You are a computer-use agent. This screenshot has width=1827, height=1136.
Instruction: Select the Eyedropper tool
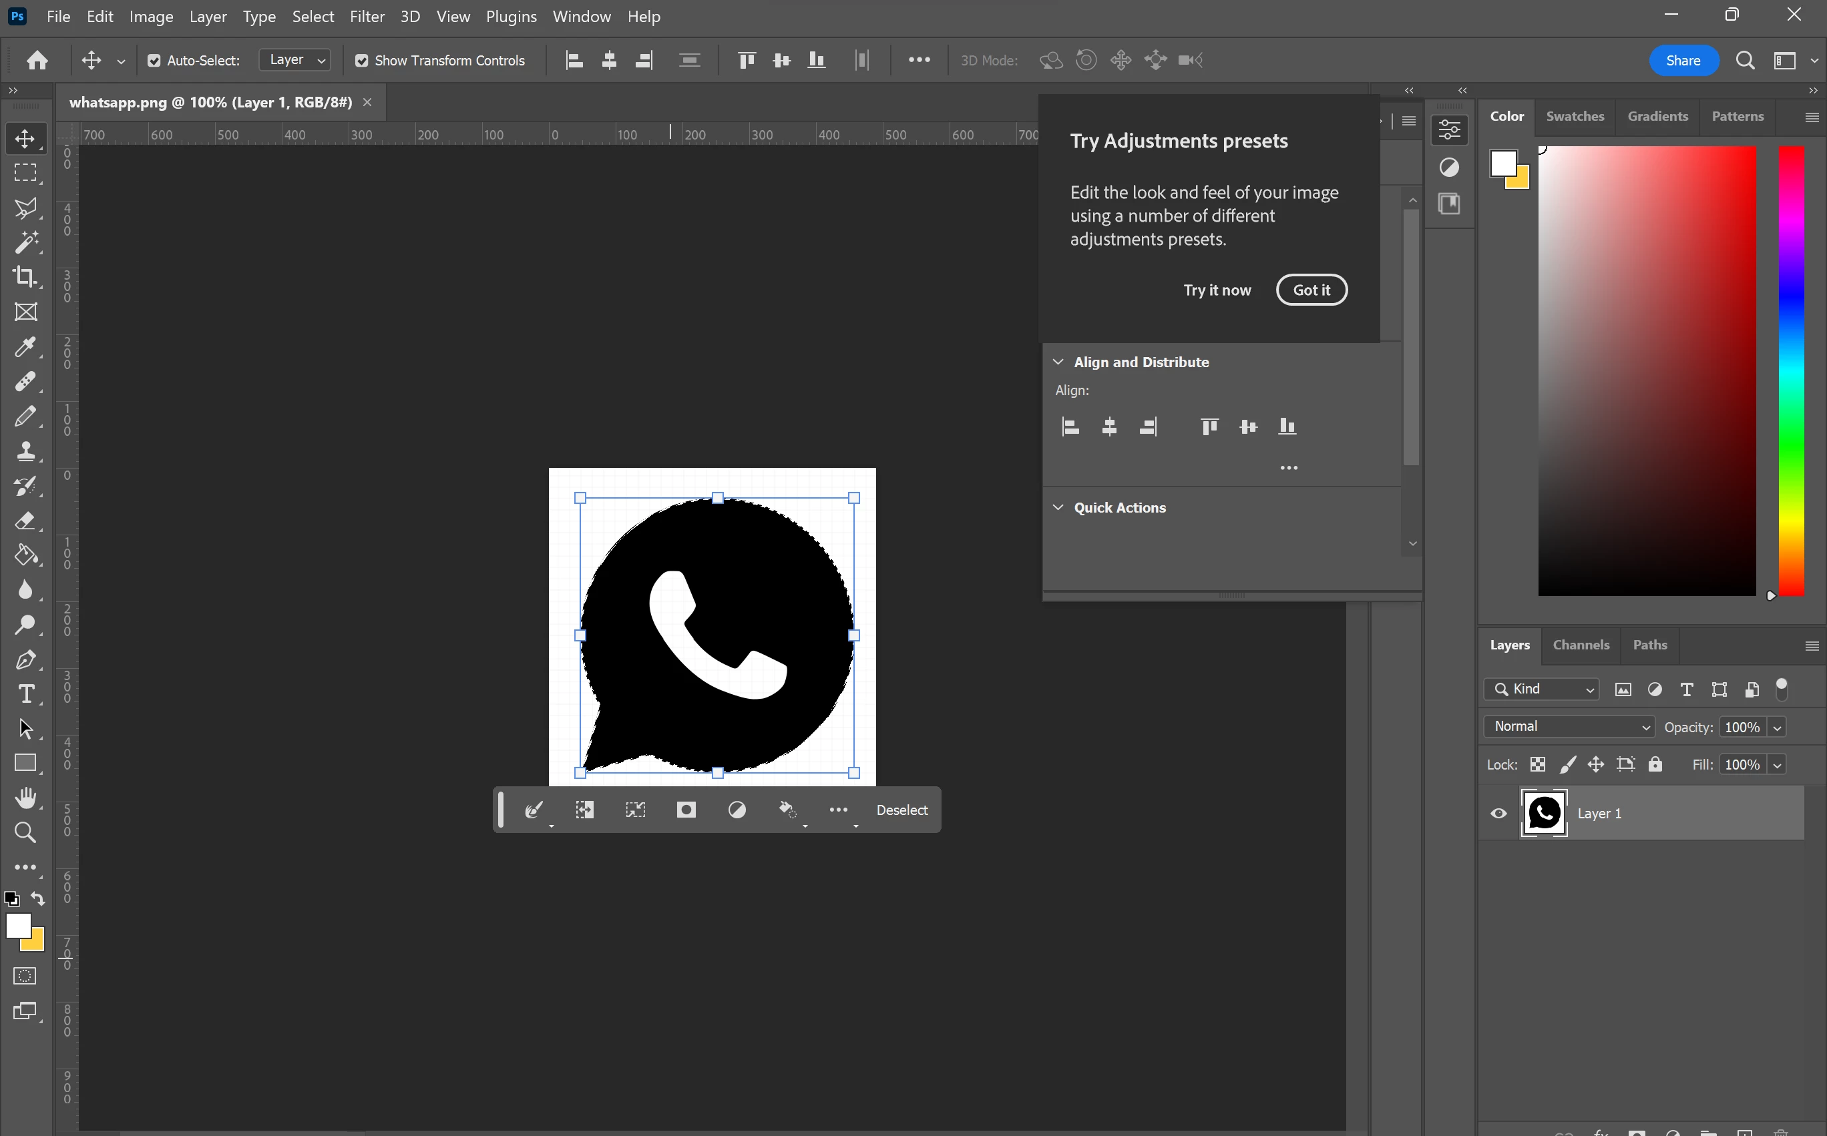coord(25,347)
